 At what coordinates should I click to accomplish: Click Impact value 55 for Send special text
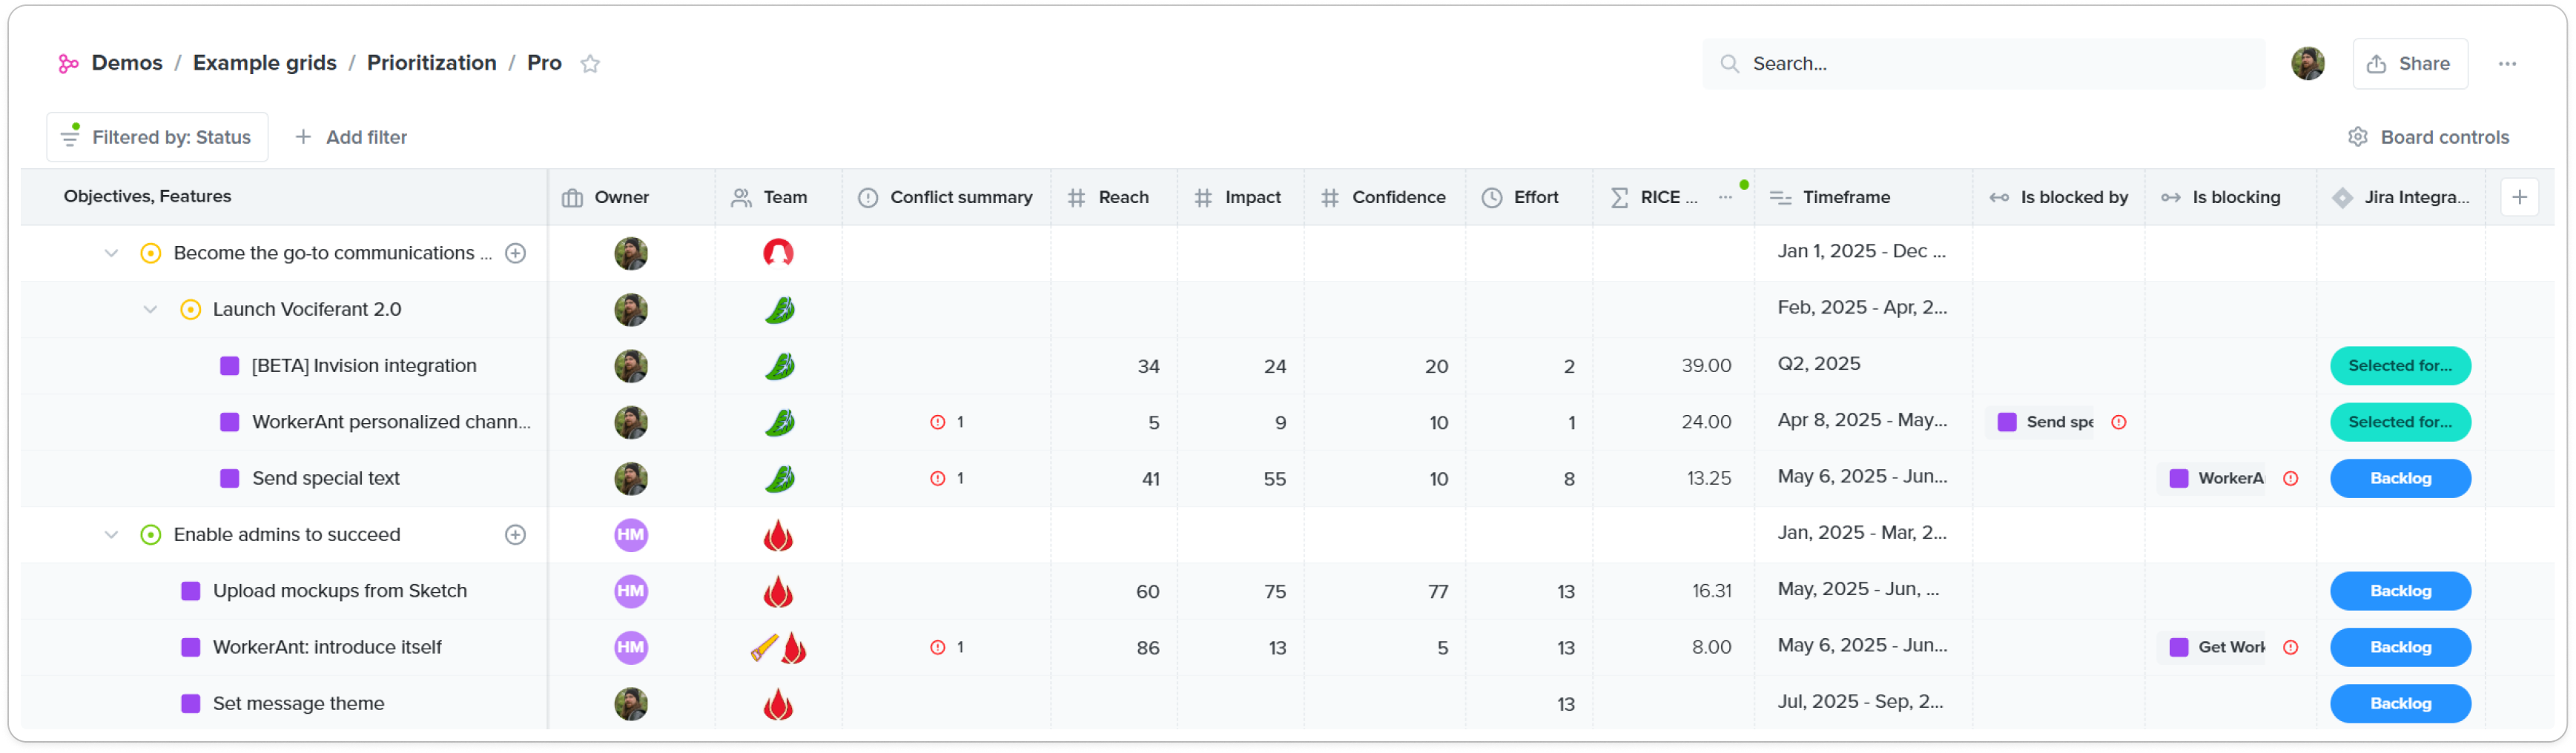tap(1274, 479)
